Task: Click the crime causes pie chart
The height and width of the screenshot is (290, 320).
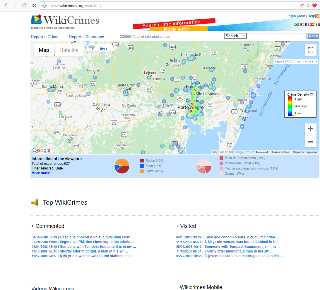Action: 204,166
